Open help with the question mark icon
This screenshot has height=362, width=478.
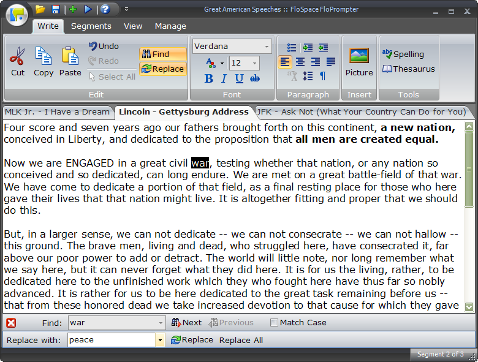[105, 9]
